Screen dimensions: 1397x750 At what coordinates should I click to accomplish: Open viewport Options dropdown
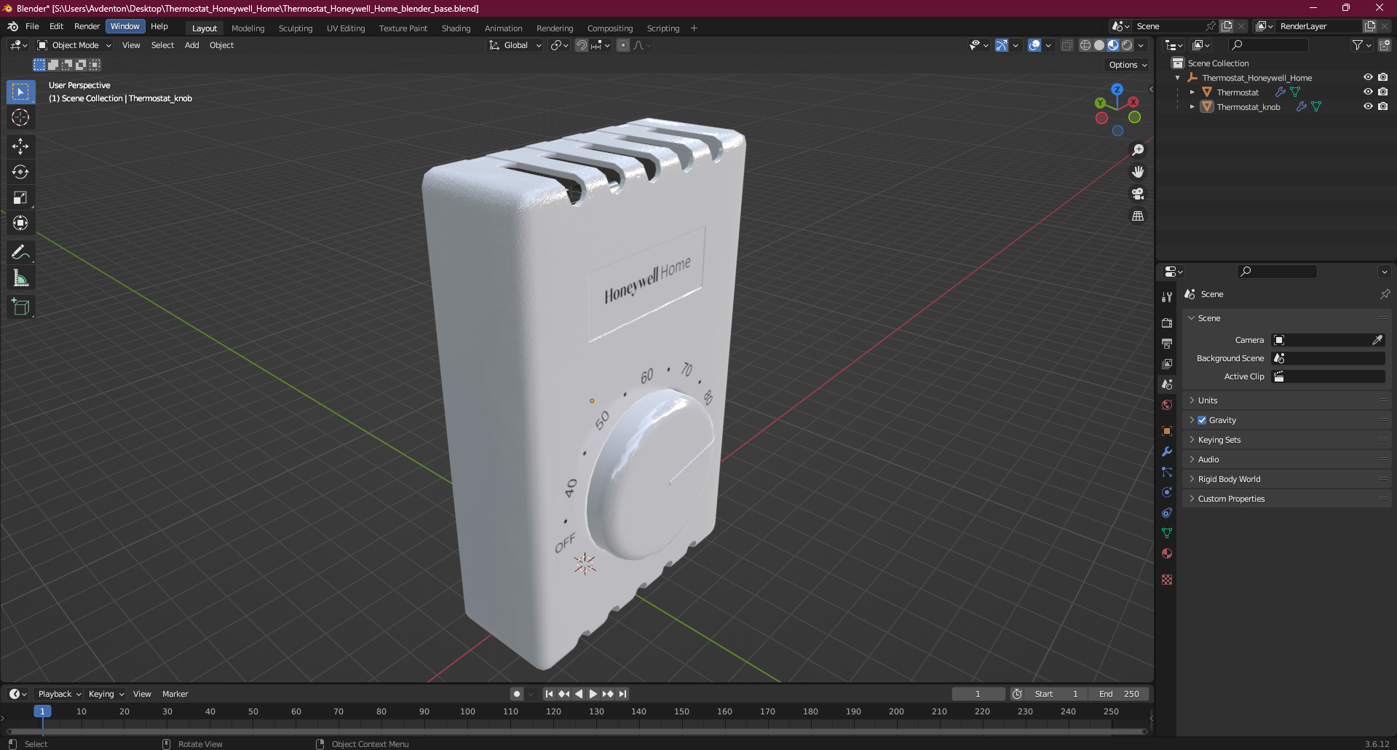point(1128,65)
